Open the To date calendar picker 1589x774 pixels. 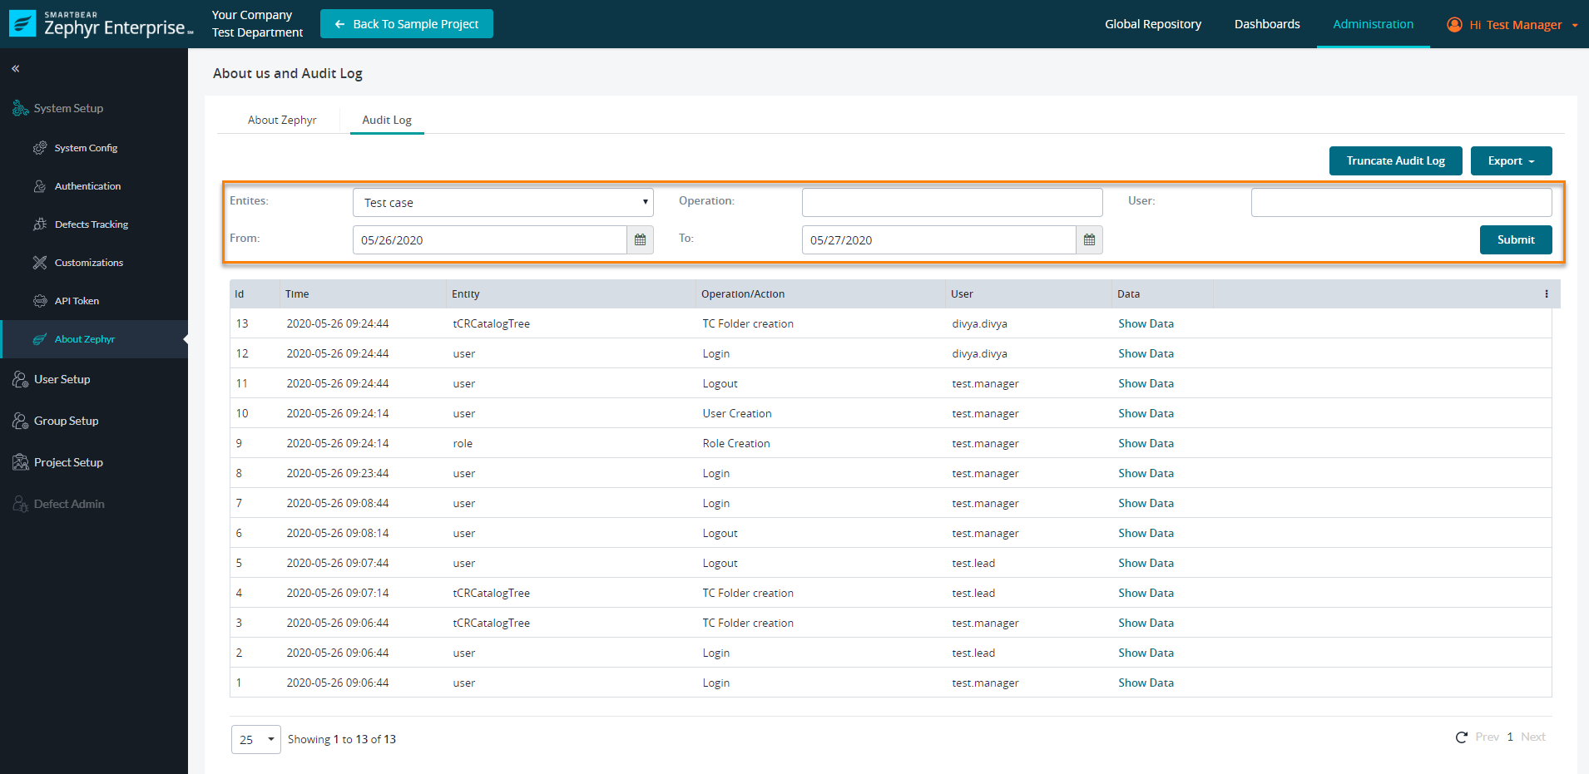[1089, 240]
